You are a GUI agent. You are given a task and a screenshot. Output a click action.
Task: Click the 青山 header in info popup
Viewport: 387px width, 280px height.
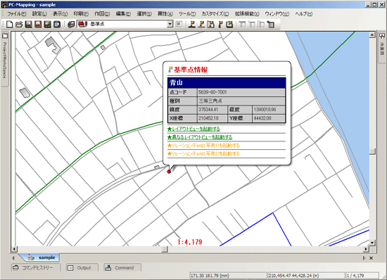click(227, 82)
